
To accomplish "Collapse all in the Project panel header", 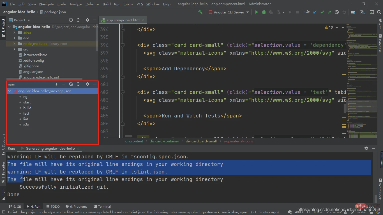I will click(78, 20).
